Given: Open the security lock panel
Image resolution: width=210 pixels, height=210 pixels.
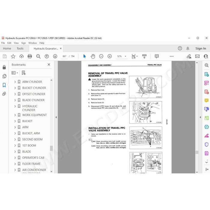Looking at the screenshot, I should point(4,67).
